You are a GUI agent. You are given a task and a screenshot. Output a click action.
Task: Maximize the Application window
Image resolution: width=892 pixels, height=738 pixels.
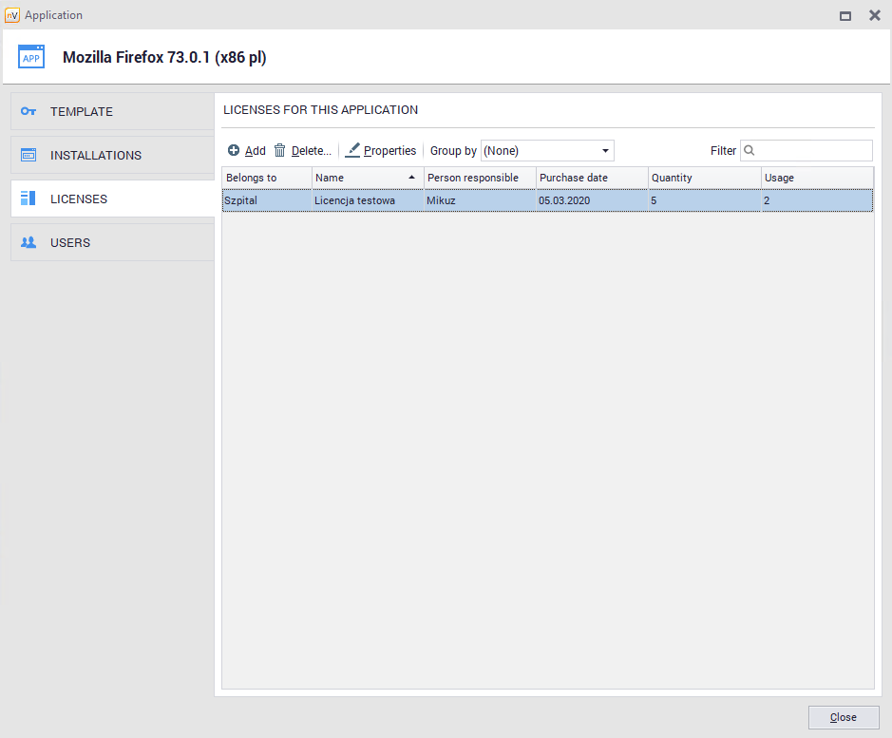[x=845, y=15]
